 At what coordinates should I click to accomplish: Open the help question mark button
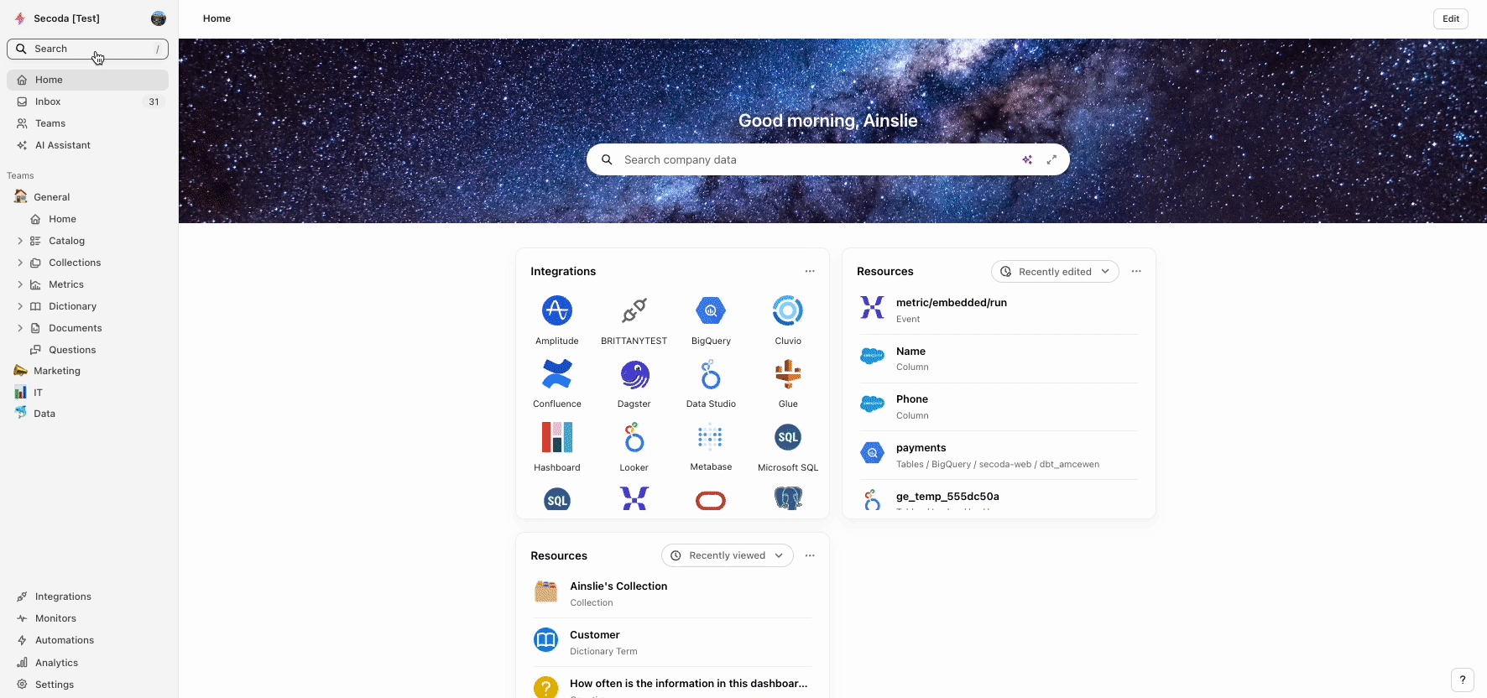1462,680
